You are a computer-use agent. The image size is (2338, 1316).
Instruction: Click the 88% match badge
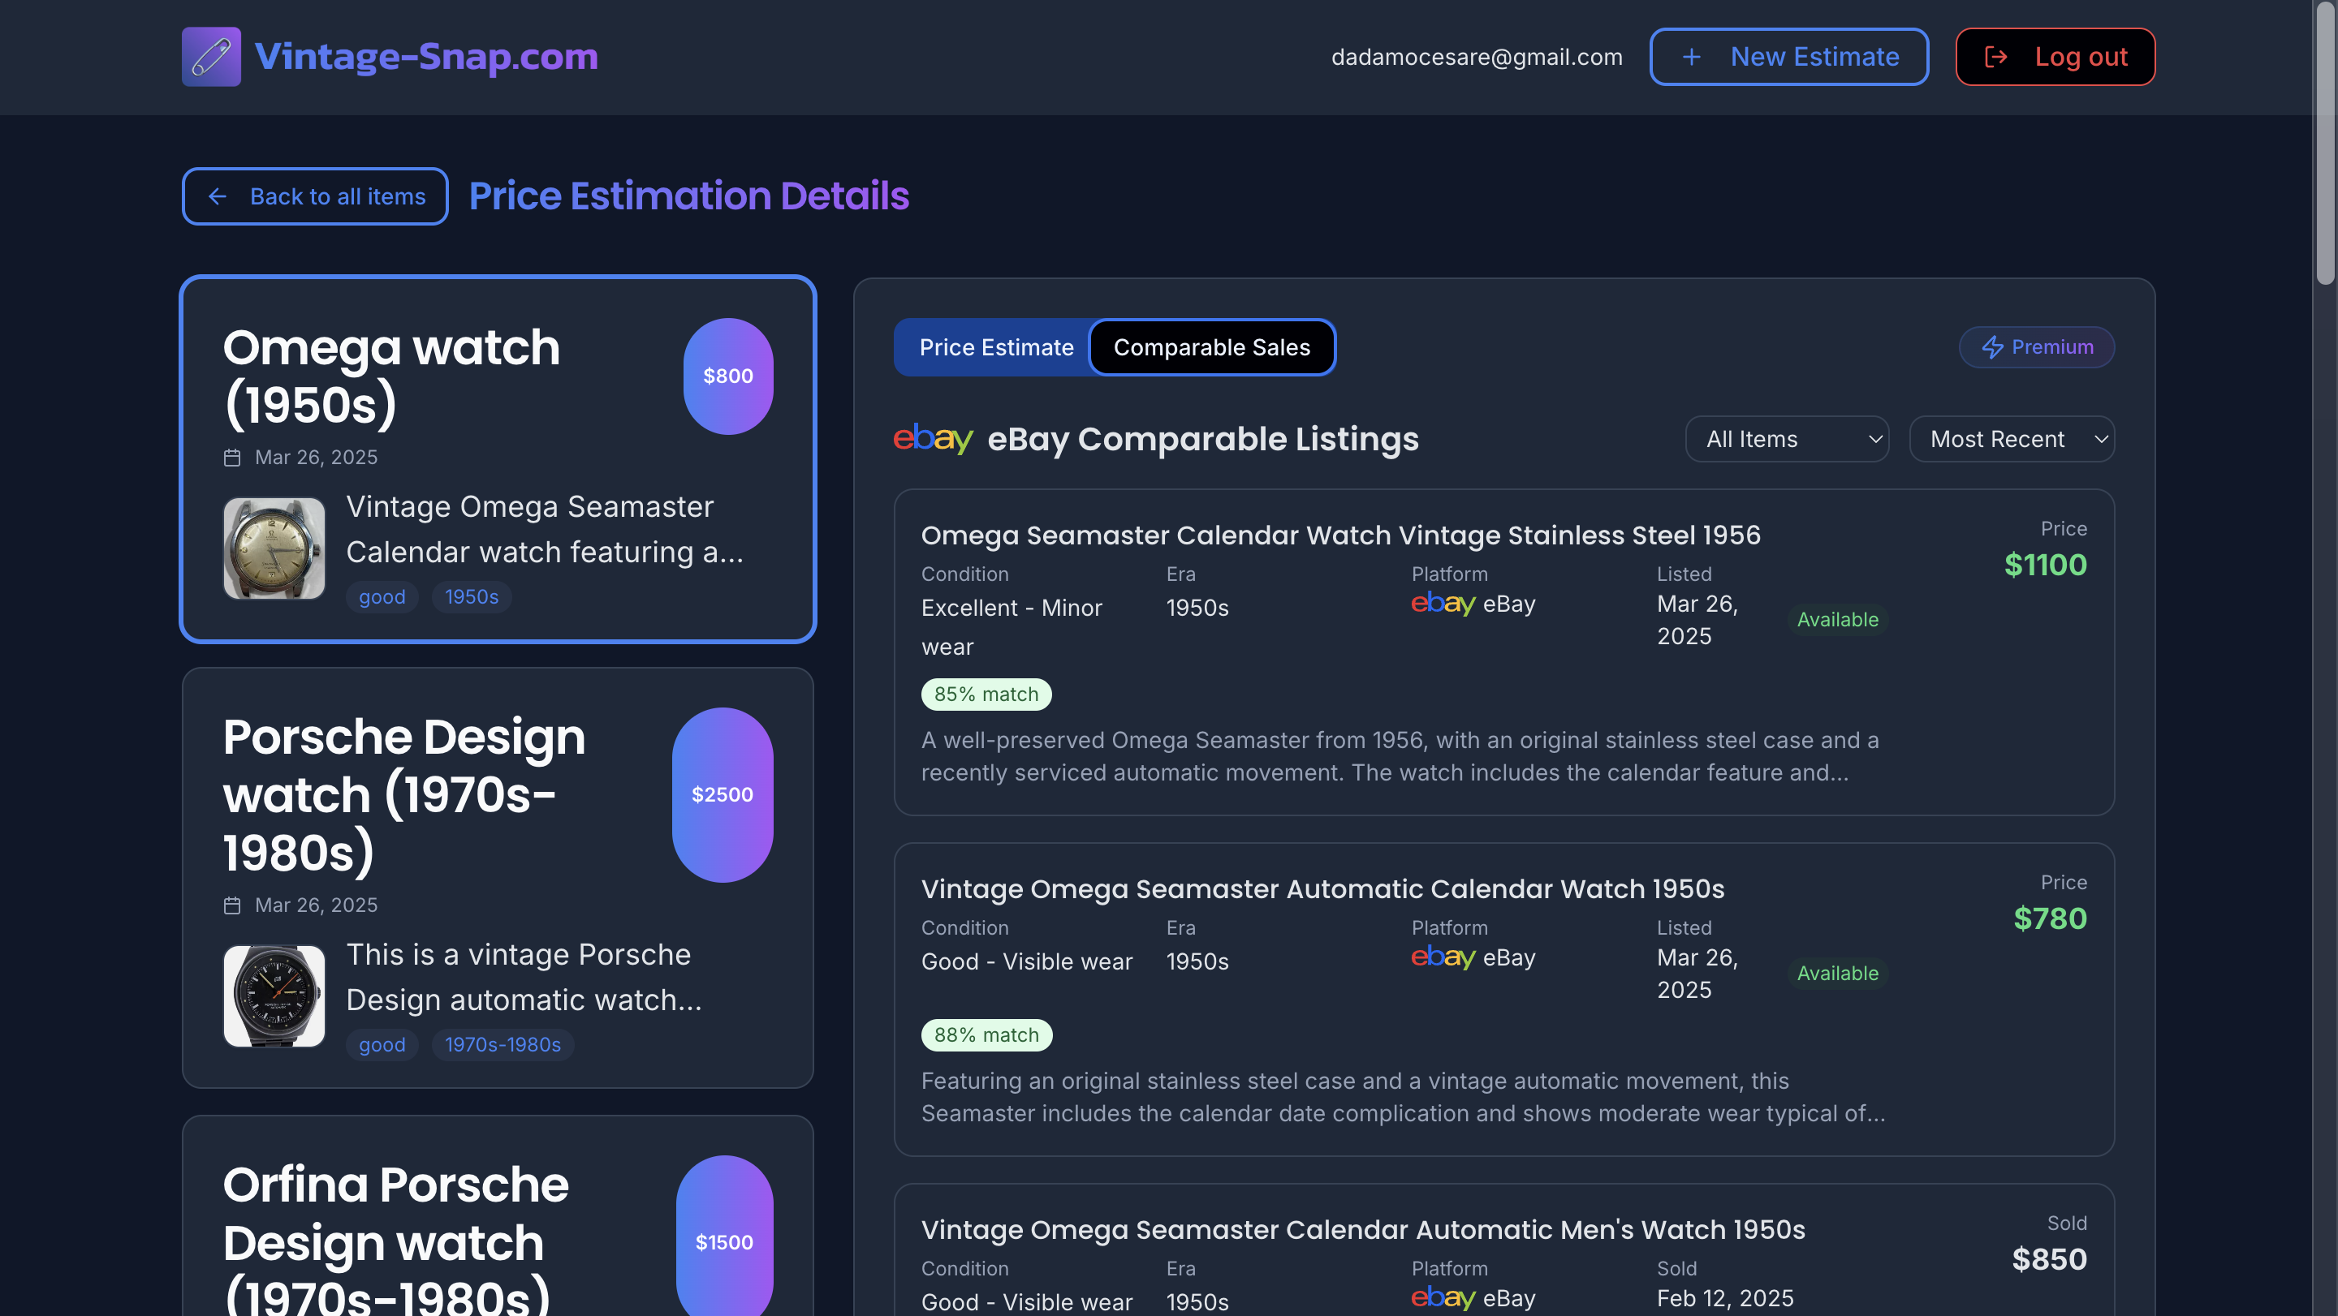986,1034
